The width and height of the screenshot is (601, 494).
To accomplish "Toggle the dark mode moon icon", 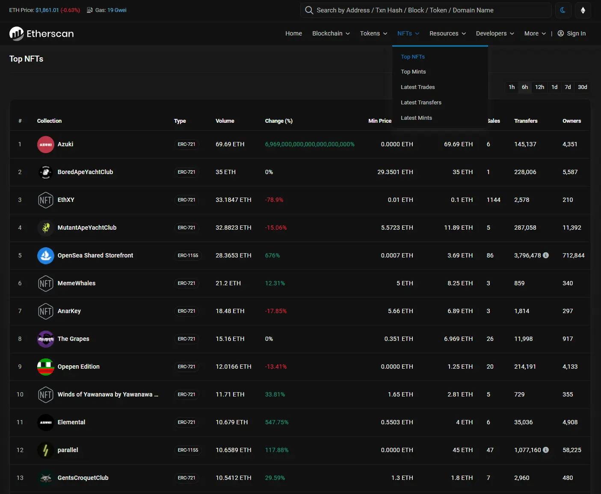I will (563, 10).
